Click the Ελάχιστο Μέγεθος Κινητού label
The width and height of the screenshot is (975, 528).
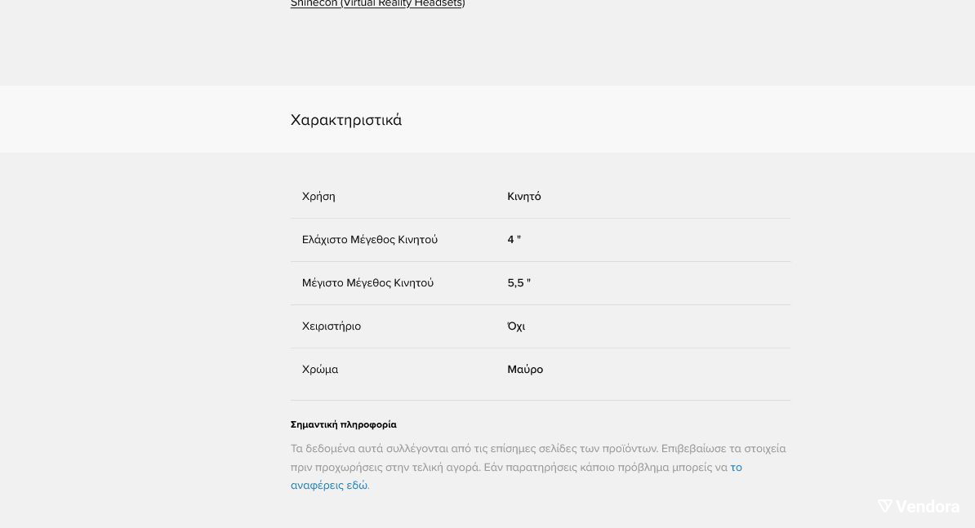point(370,240)
